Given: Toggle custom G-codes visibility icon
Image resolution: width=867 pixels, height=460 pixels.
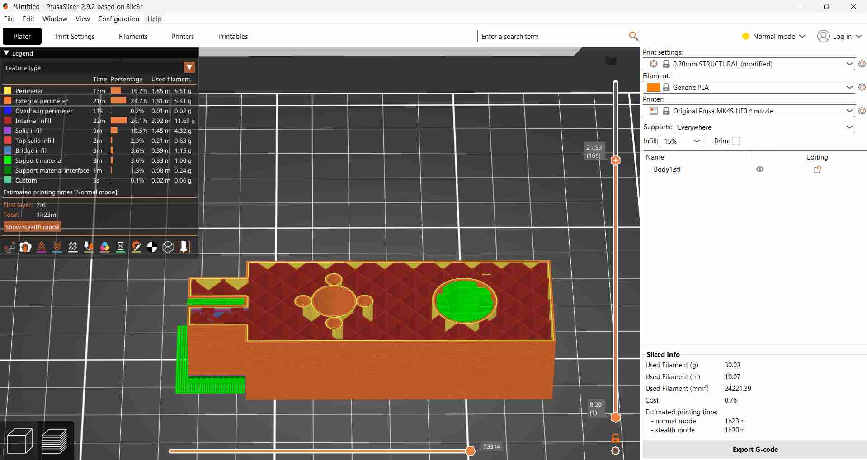Looking at the screenshot, I should [x=137, y=247].
